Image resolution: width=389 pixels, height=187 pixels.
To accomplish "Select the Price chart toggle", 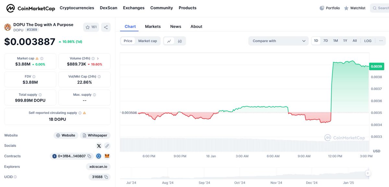I will coord(128,41).
